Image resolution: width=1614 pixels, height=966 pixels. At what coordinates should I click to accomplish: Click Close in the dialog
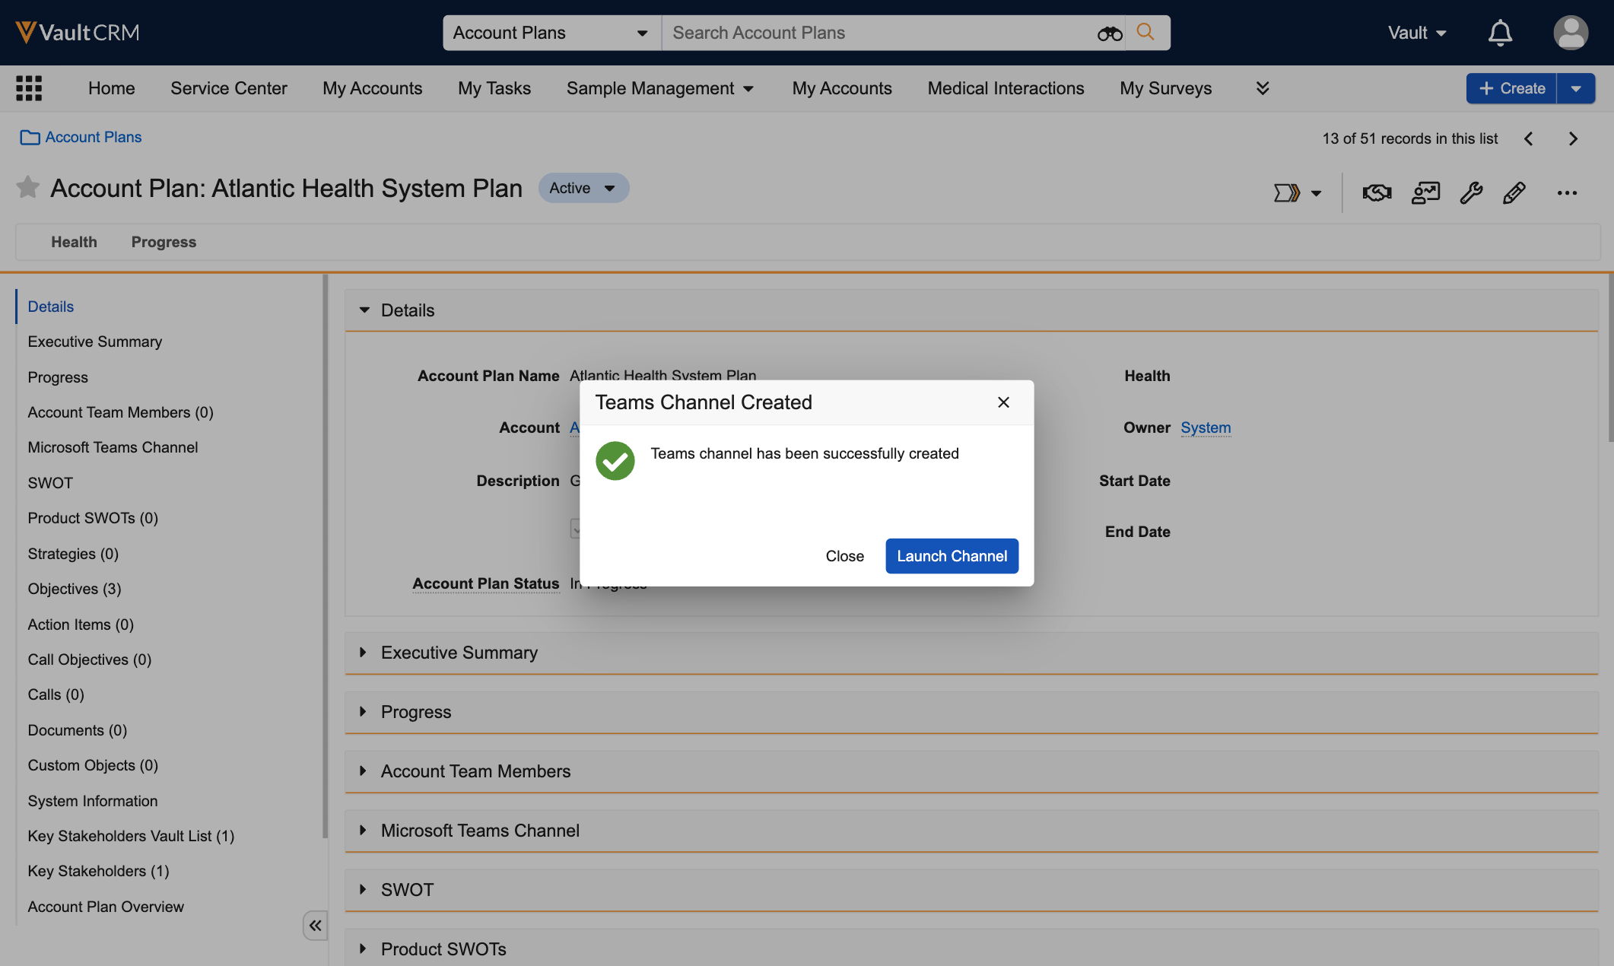click(844, 556)
